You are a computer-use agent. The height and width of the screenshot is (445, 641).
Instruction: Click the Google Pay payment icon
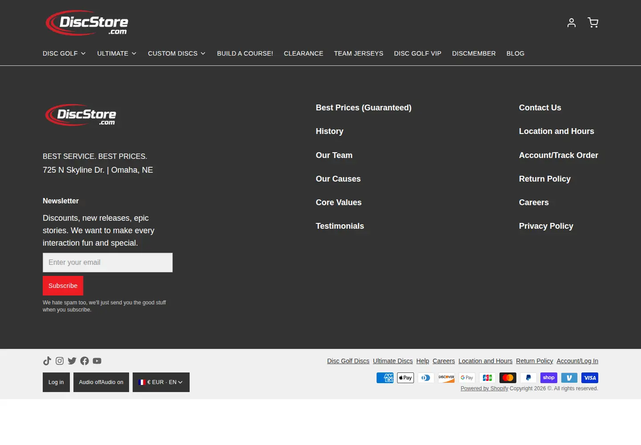[467, 378]
